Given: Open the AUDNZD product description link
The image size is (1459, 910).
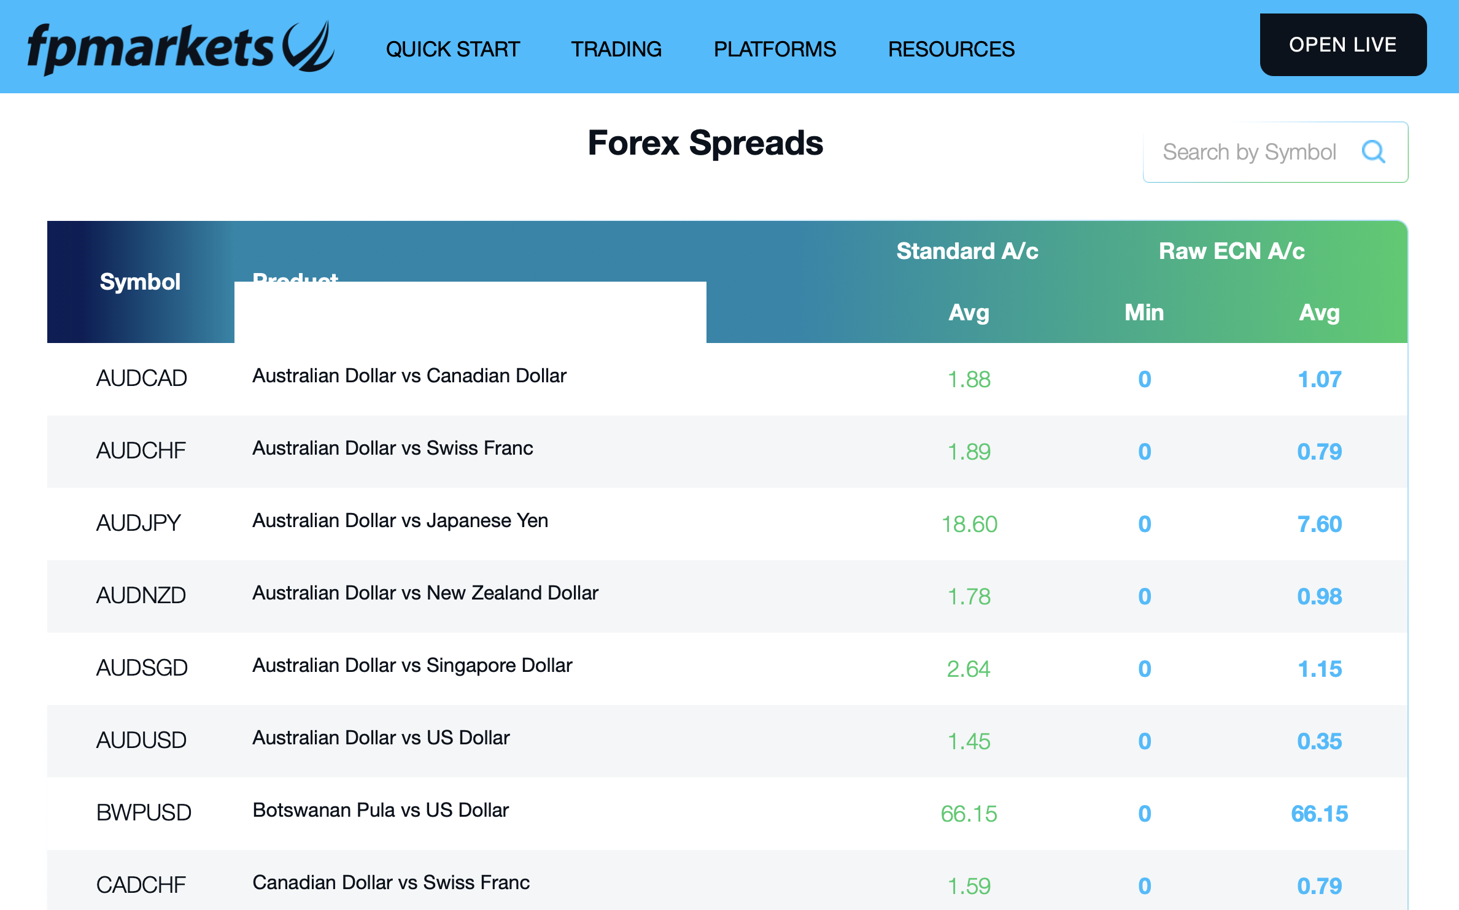Looking at the screenshot, I should click(x=425, y=593).
